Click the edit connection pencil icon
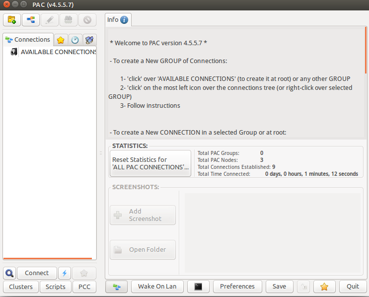Image resolution: width=369 pixels, height=297 pixels. [x=50, y=20]
